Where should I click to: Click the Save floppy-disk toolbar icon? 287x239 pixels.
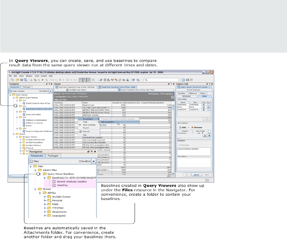[x=22, y=80]
